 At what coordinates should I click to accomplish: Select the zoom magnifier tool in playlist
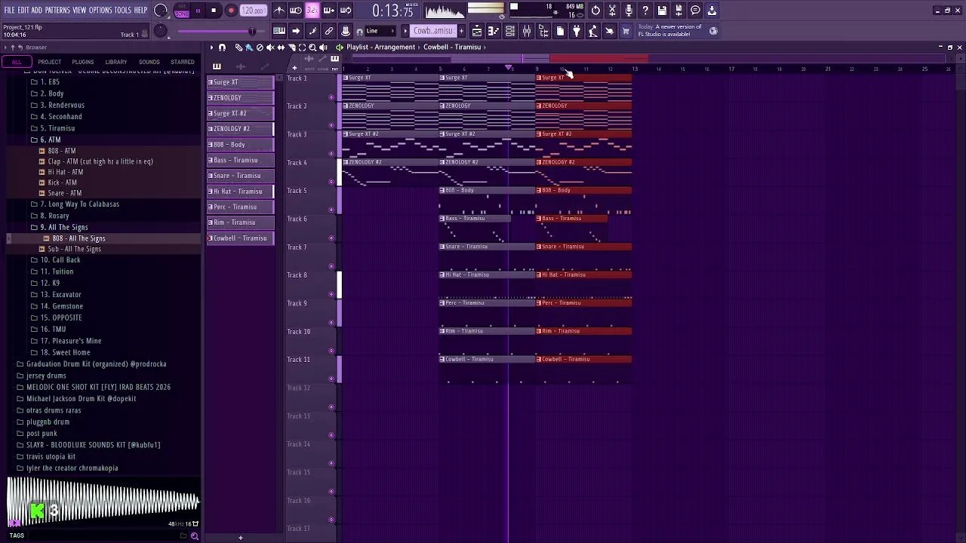coord(312,48)
